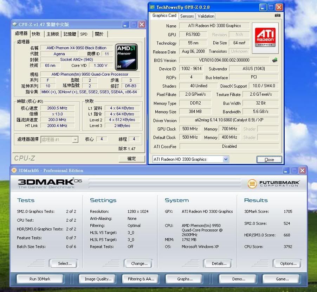Viewport: 317px width, 292px height.
Task: Switch to the Sensors tab in GPU-Z
Action: 187,16
